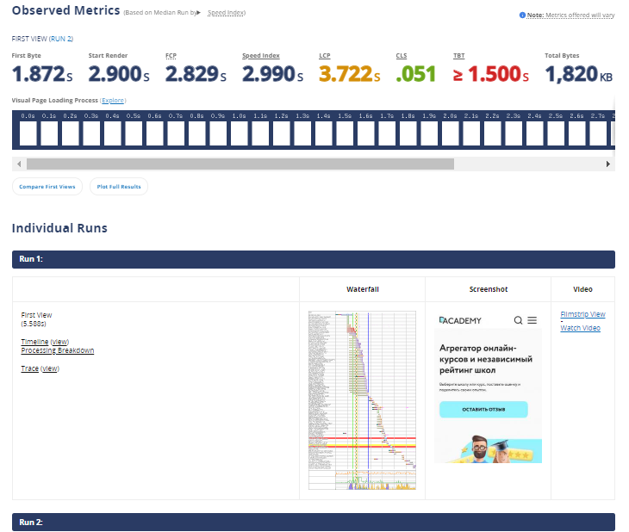Viewport: 629px width, 532px height.
Task: Open the Processing Breakdown link
Action: point(57,351)
